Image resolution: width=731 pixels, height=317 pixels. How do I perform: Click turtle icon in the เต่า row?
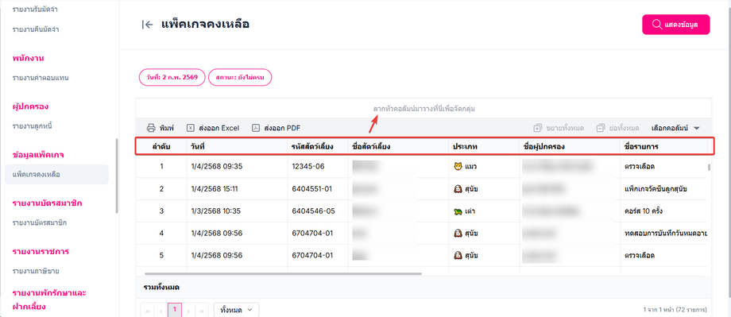458,211
